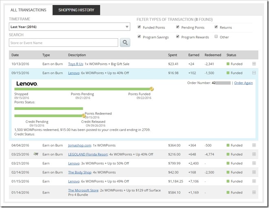Click the $364.00 spent amount
The image size is (269, 208).
[174, 145]
